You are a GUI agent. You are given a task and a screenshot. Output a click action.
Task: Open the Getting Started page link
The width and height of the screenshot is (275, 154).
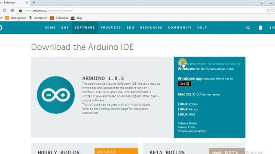tap(110, 109)
